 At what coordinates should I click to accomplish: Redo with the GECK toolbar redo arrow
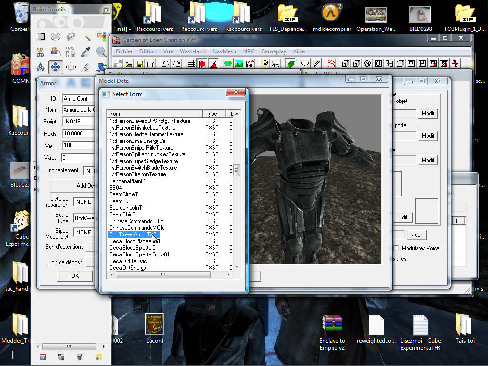coord(176,64)
